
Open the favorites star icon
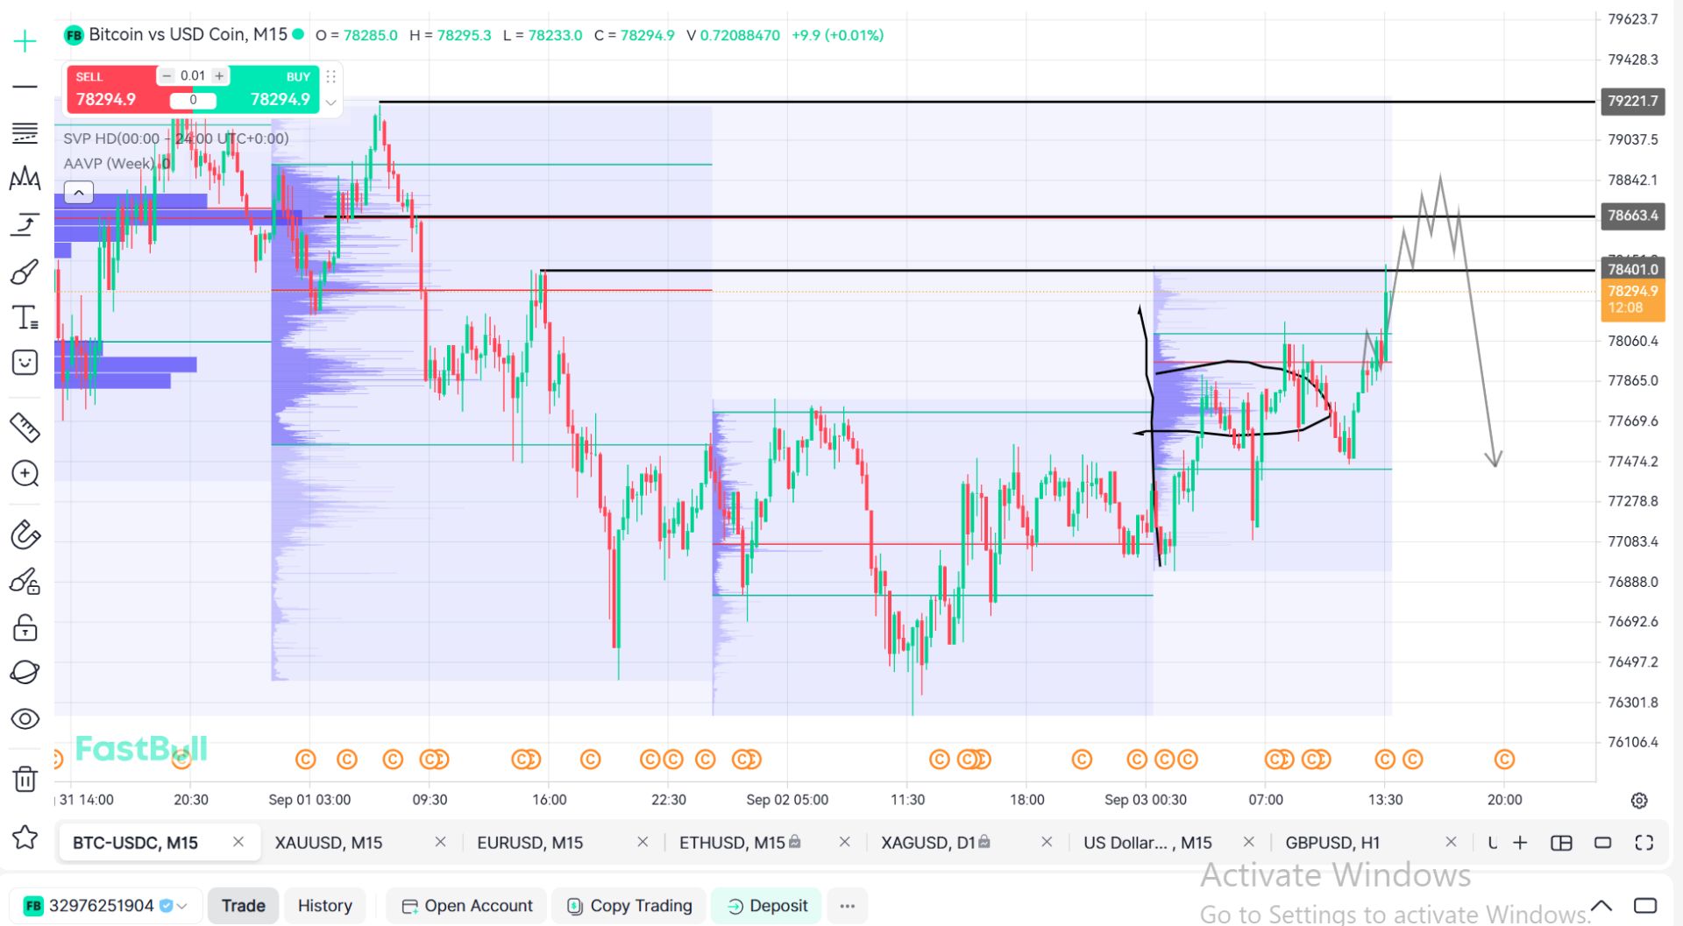[x=25, y=838]
